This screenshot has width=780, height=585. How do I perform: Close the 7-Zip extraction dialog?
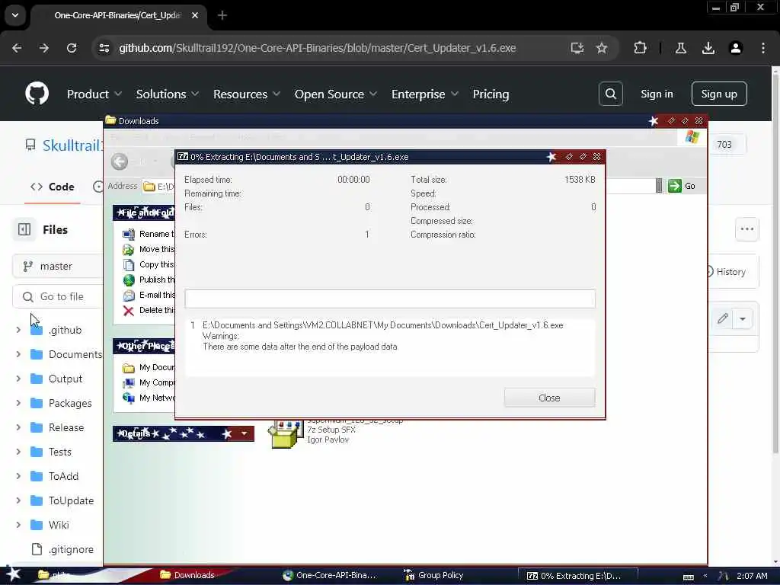pos(549,398)
